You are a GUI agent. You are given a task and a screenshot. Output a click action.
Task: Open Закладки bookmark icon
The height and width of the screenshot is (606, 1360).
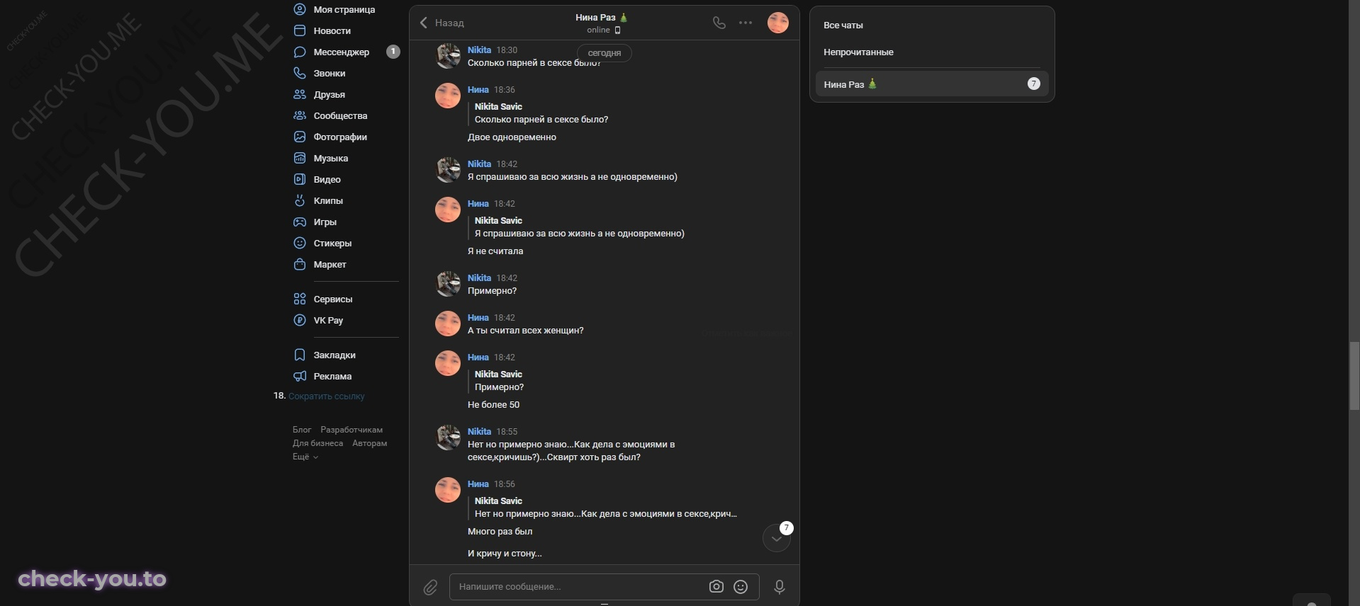[x=300, y=355]
